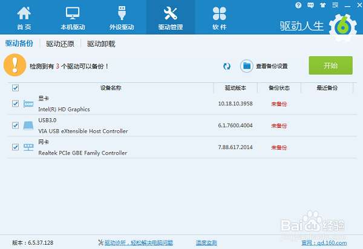Open the help question-mark icon
The height and width of the screenshot is (249, 363).
pos(298,5)
